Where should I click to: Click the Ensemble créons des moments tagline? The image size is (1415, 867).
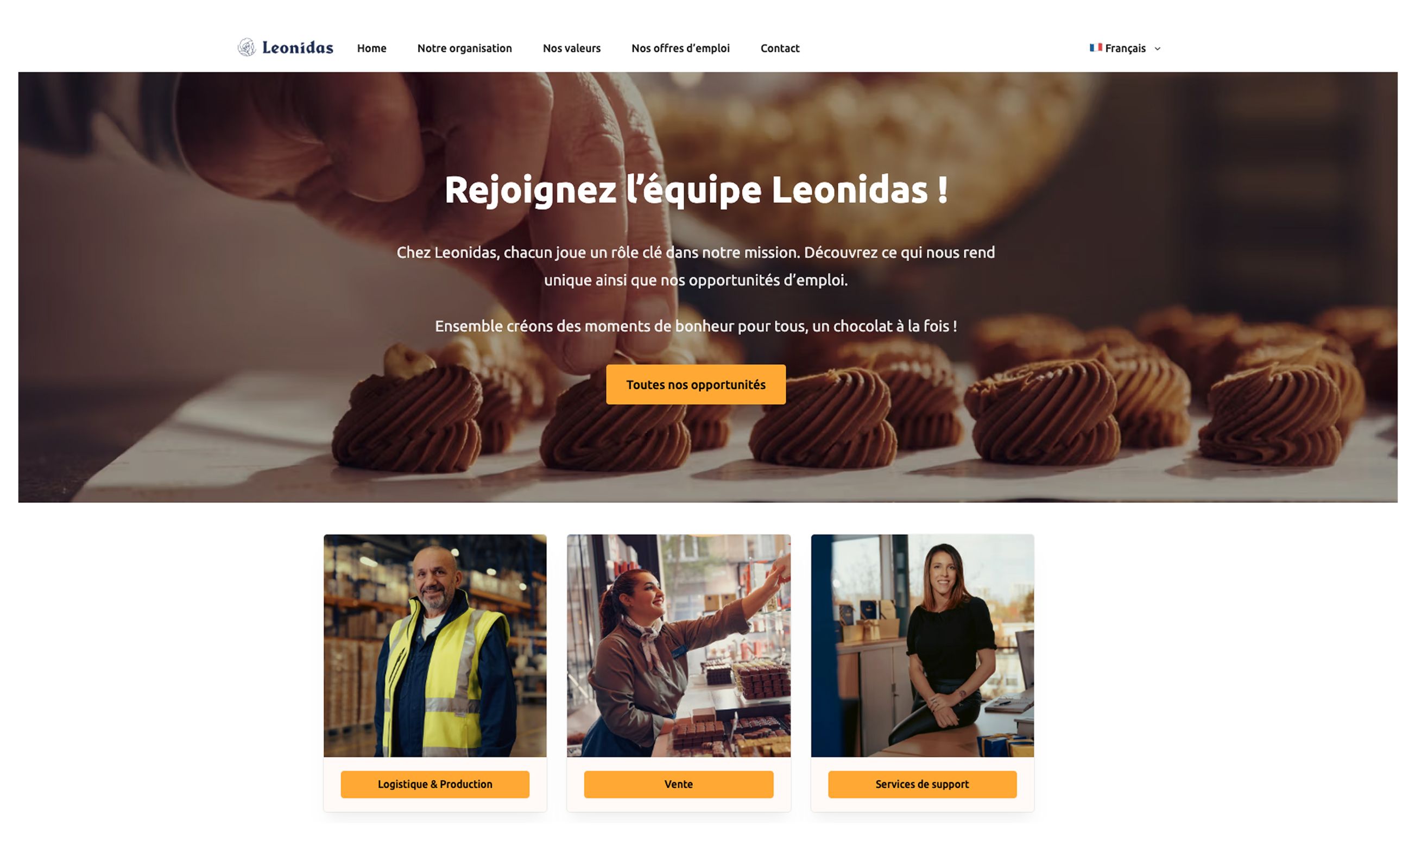[696, 326]
